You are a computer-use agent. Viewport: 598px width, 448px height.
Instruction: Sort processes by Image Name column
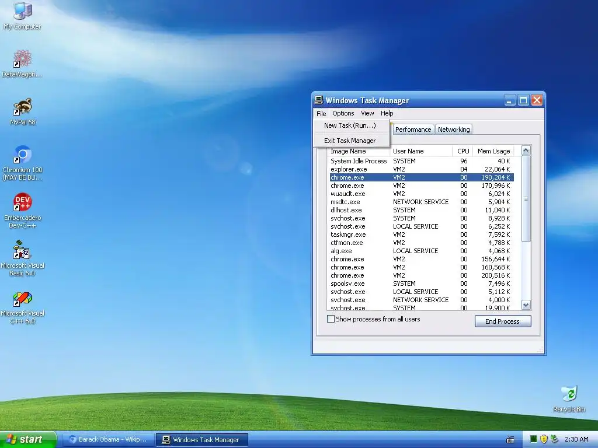[x=359, y=151]
